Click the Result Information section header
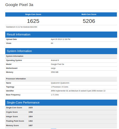This screenshot has width=119, height=129. [x=61, y=34]
